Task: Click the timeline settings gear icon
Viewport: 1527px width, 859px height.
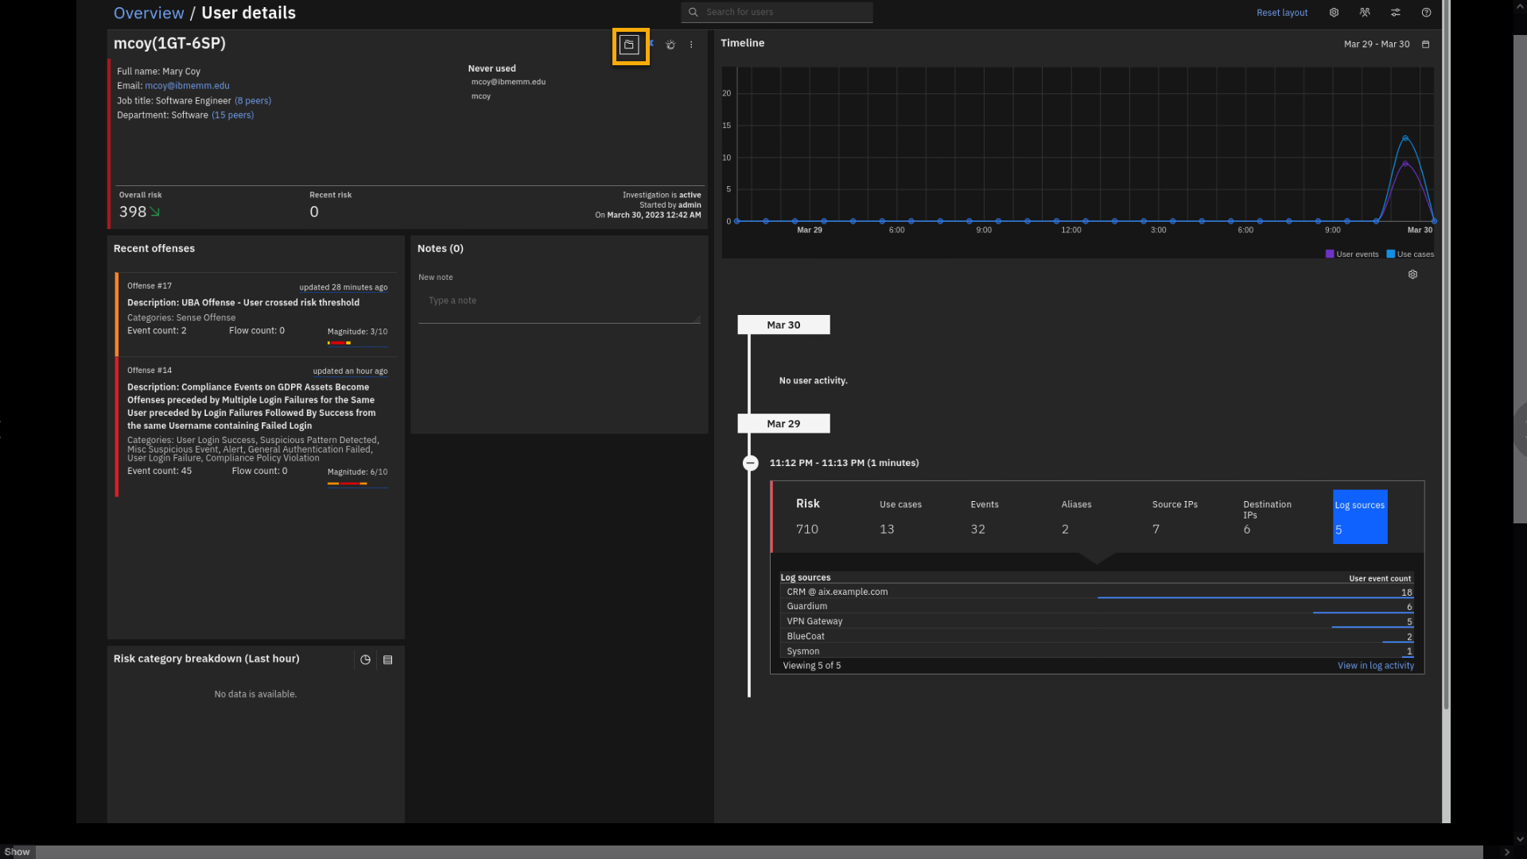Action: tap(1412, 274)
